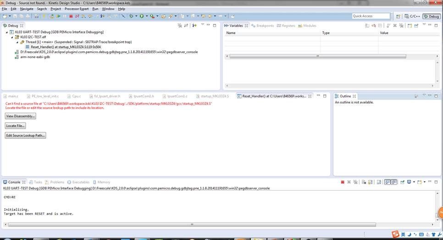
Task: Move the Console horizontal scrollbar thumb
Action: click(192, 225)
